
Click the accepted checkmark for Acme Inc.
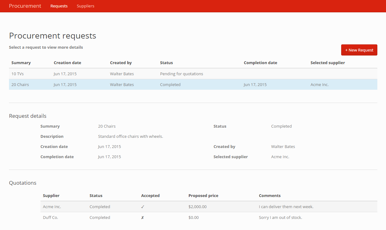click(142, 207)
